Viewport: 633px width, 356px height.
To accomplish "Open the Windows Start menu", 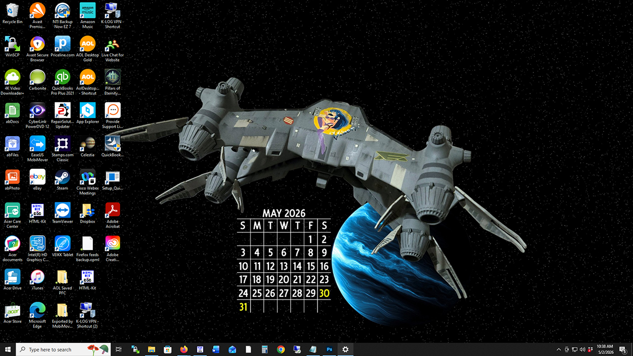I will point(8,349).
